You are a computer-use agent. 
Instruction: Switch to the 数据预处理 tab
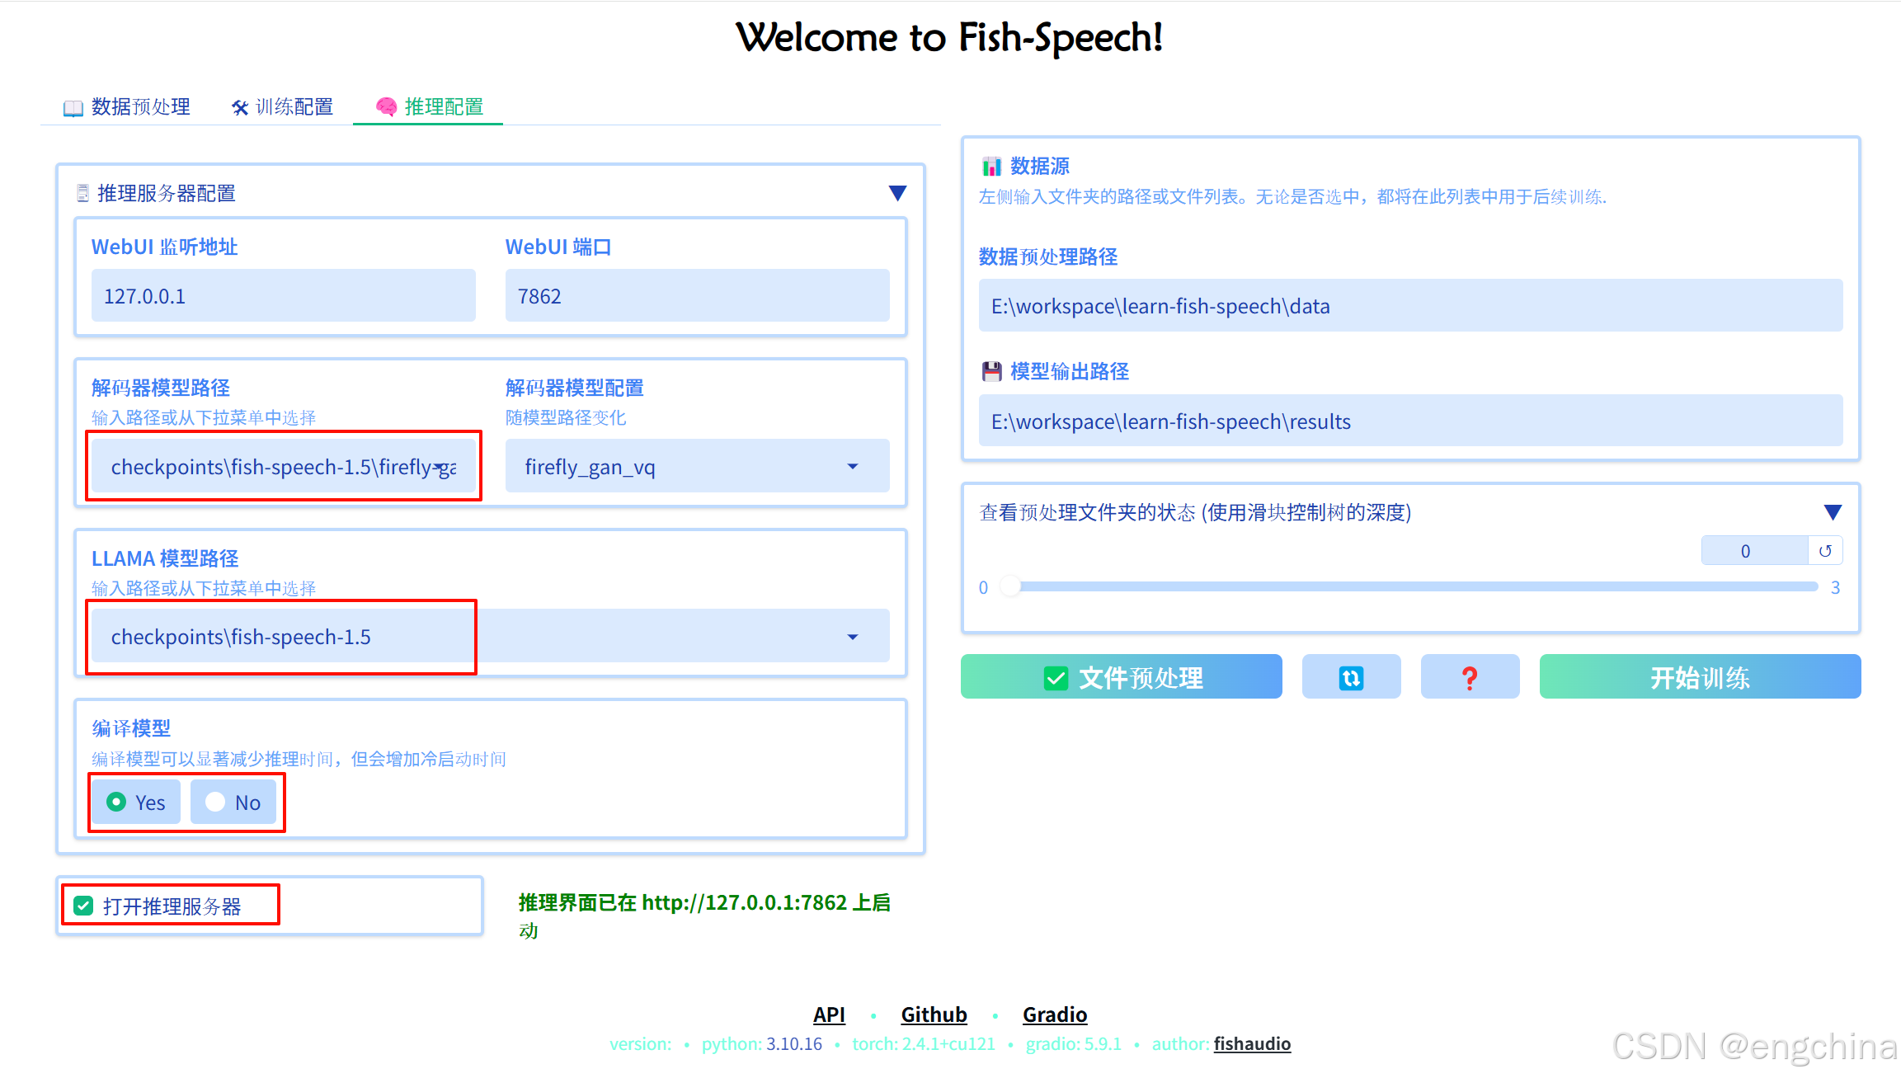pos(140,107)
